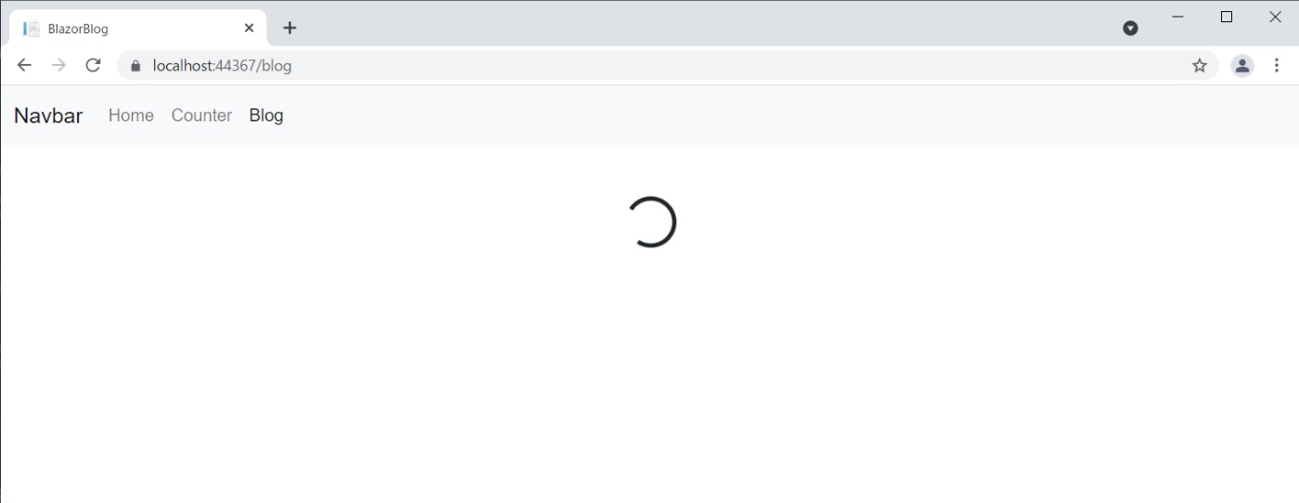The image size is (1299, 503).
Task: Reload the localhost blog page
Action: 93,65
